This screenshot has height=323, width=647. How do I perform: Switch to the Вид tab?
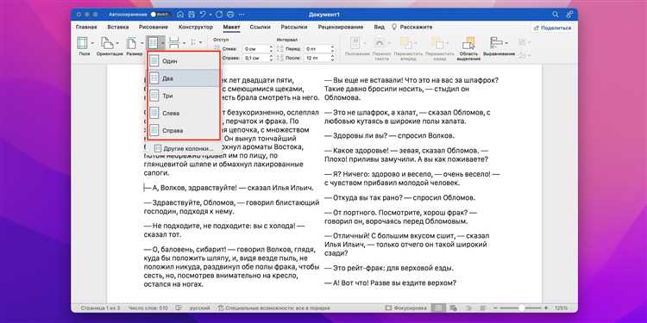tap(379, 28)
